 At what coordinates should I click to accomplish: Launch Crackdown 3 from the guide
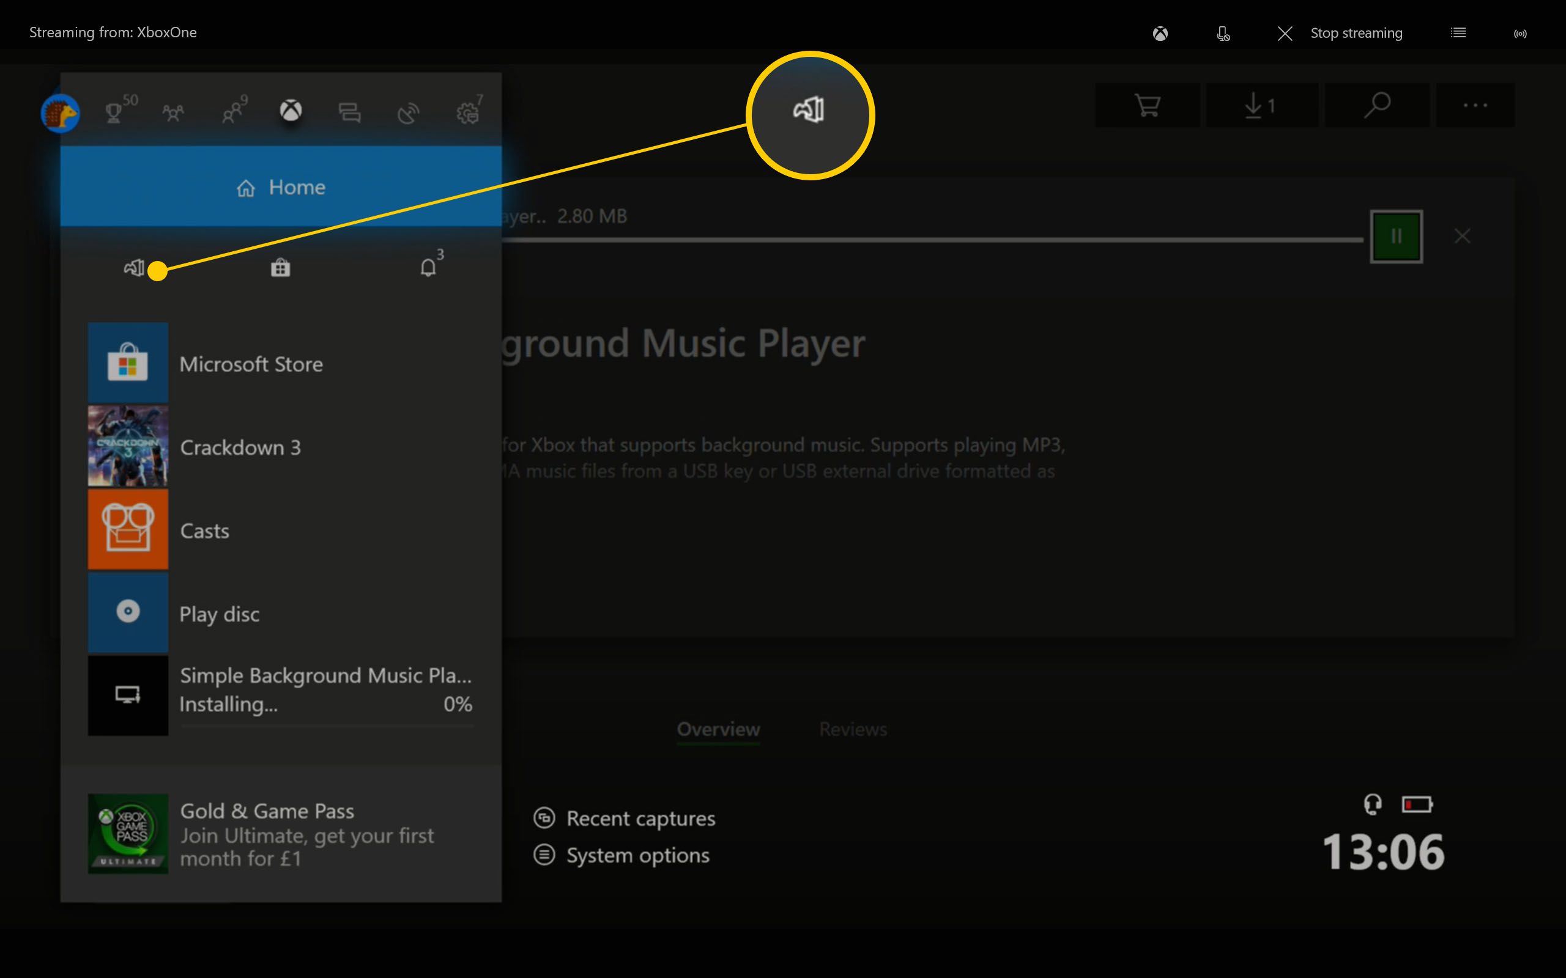coord(281,446)
